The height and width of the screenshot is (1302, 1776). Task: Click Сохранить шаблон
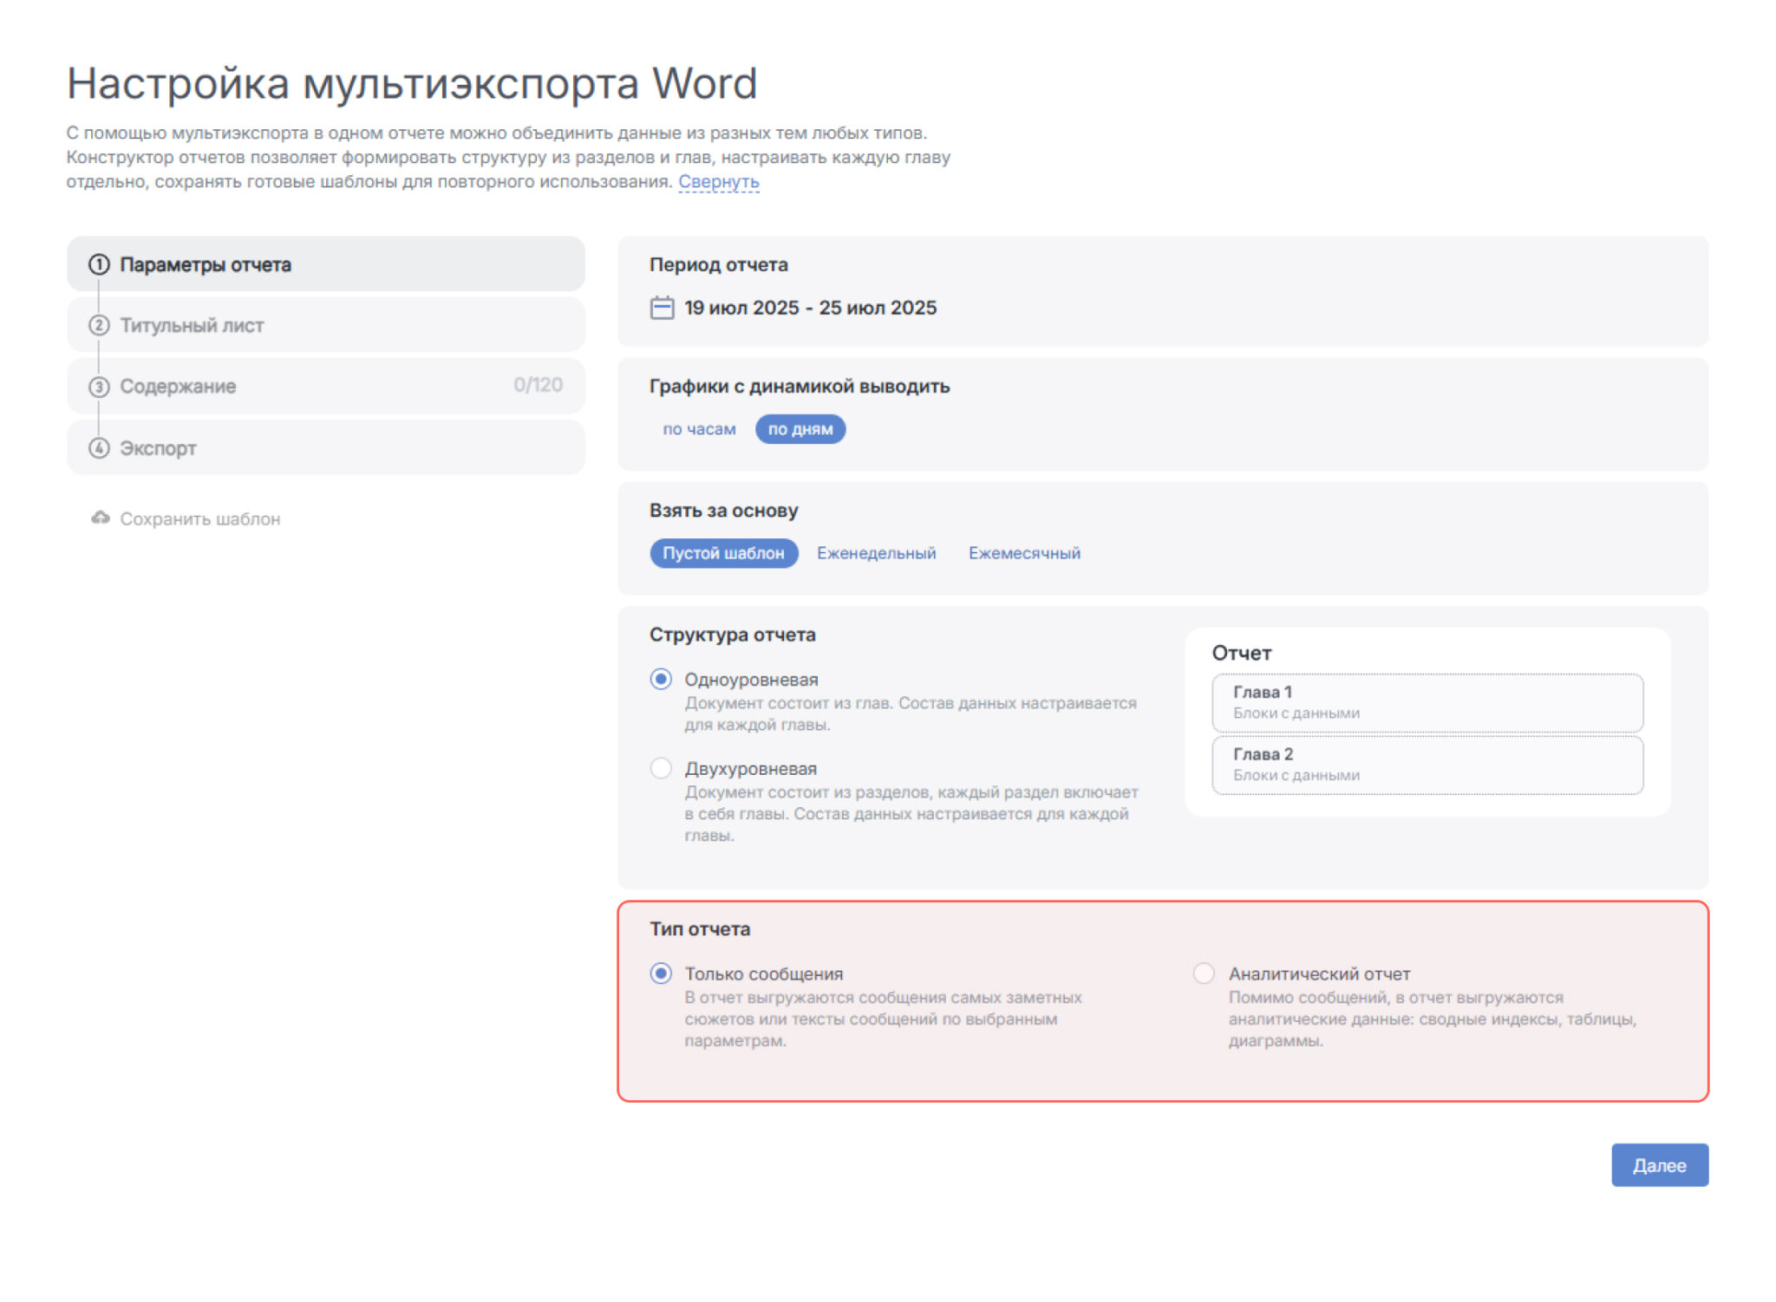(x=199, y=518)
